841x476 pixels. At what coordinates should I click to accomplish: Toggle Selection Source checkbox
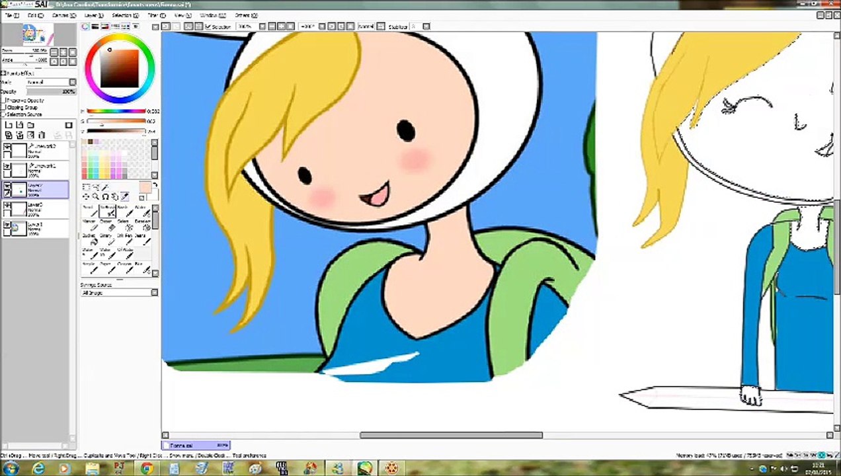3,114
